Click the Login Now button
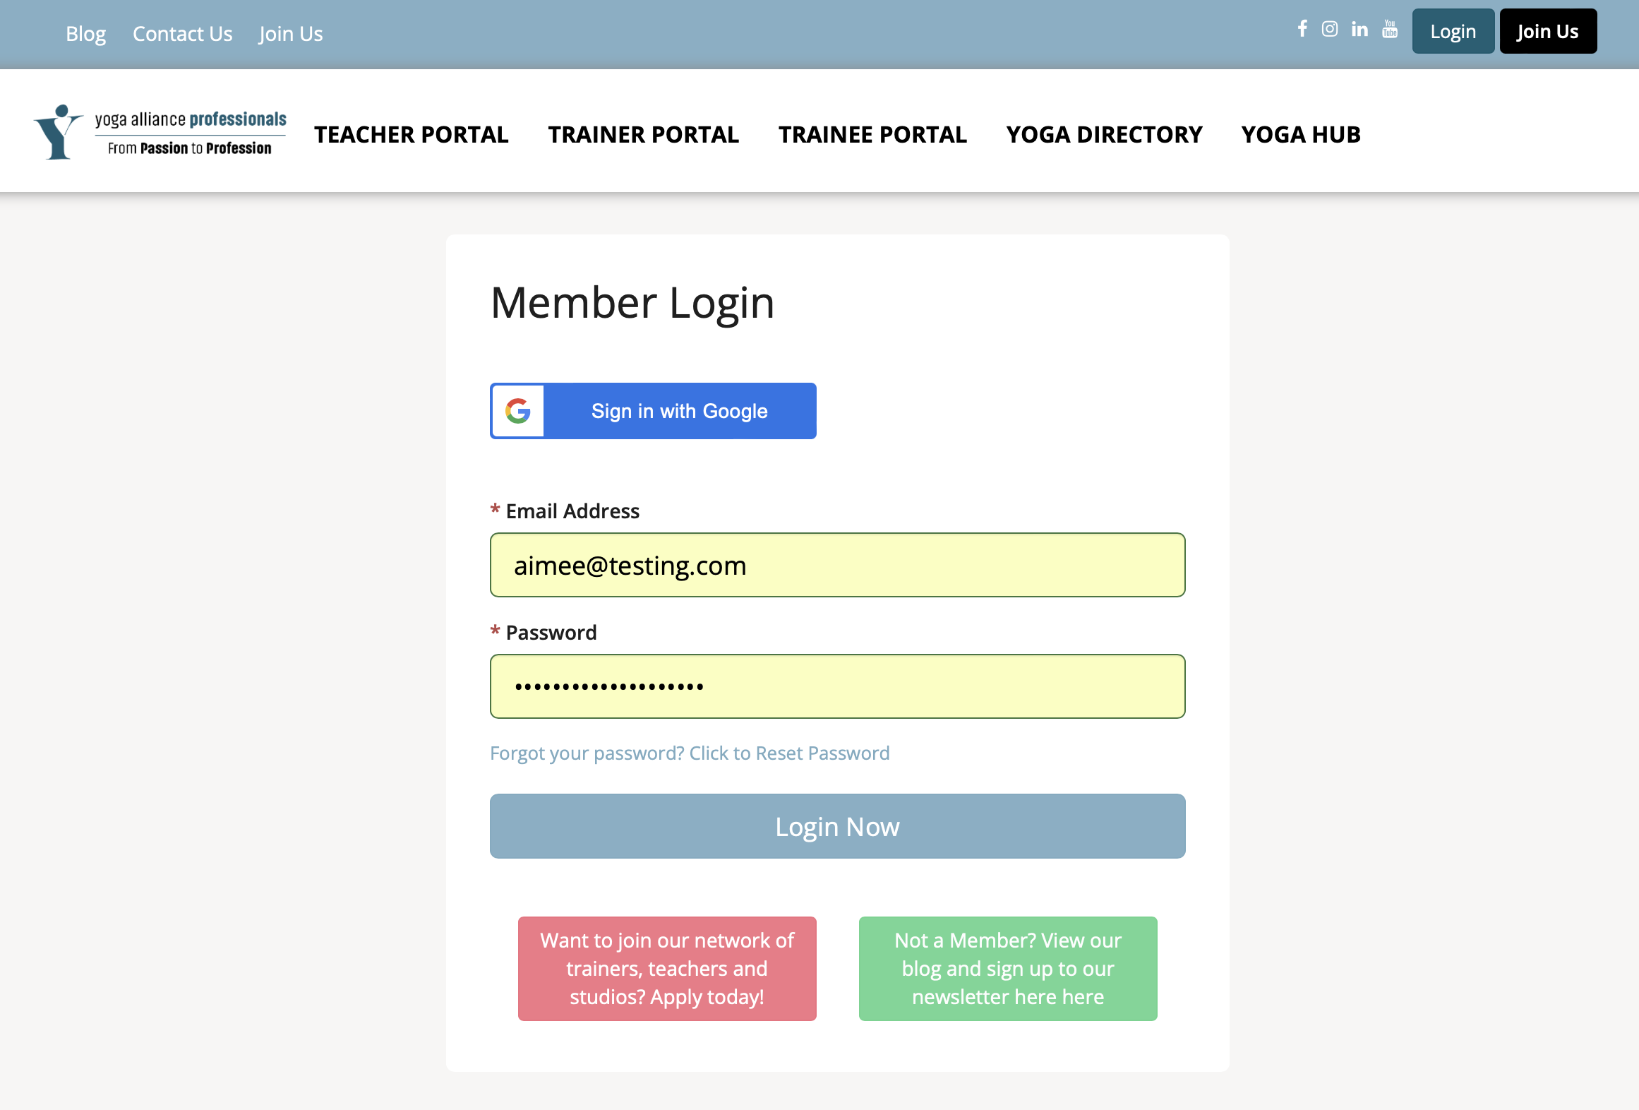 (837, 826)
